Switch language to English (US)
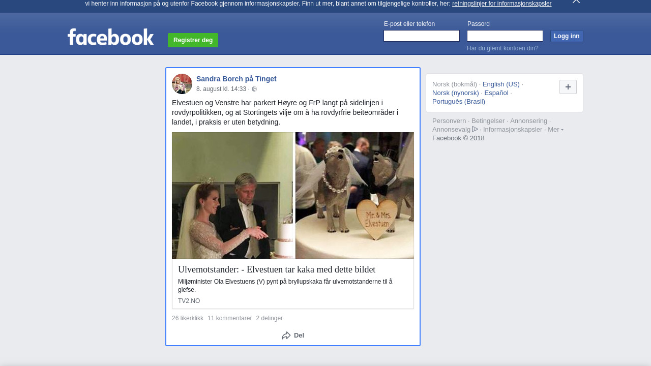651x366 pixels. [501, 84]
